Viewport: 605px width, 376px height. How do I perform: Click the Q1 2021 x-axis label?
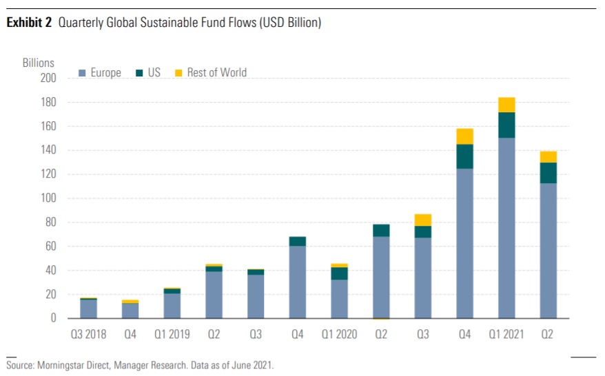[506, 335]
